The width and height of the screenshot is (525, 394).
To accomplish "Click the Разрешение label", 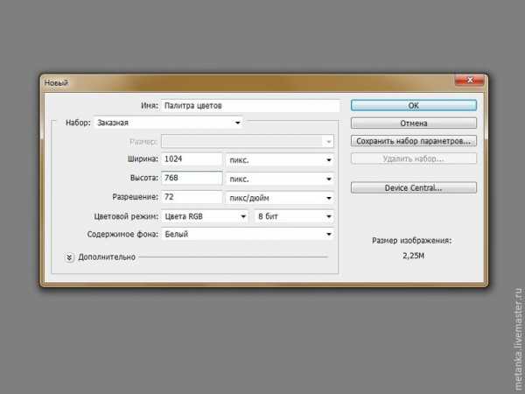I will point(135,197).
